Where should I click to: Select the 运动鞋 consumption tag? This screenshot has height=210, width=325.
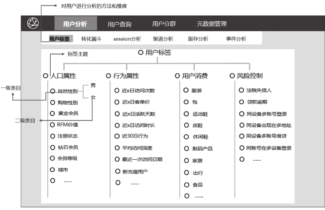pyautogui.click(x=196, y=114)
